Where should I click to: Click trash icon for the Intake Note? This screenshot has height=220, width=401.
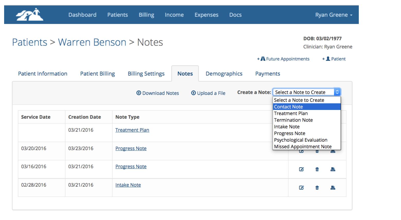tap(317, 188)
